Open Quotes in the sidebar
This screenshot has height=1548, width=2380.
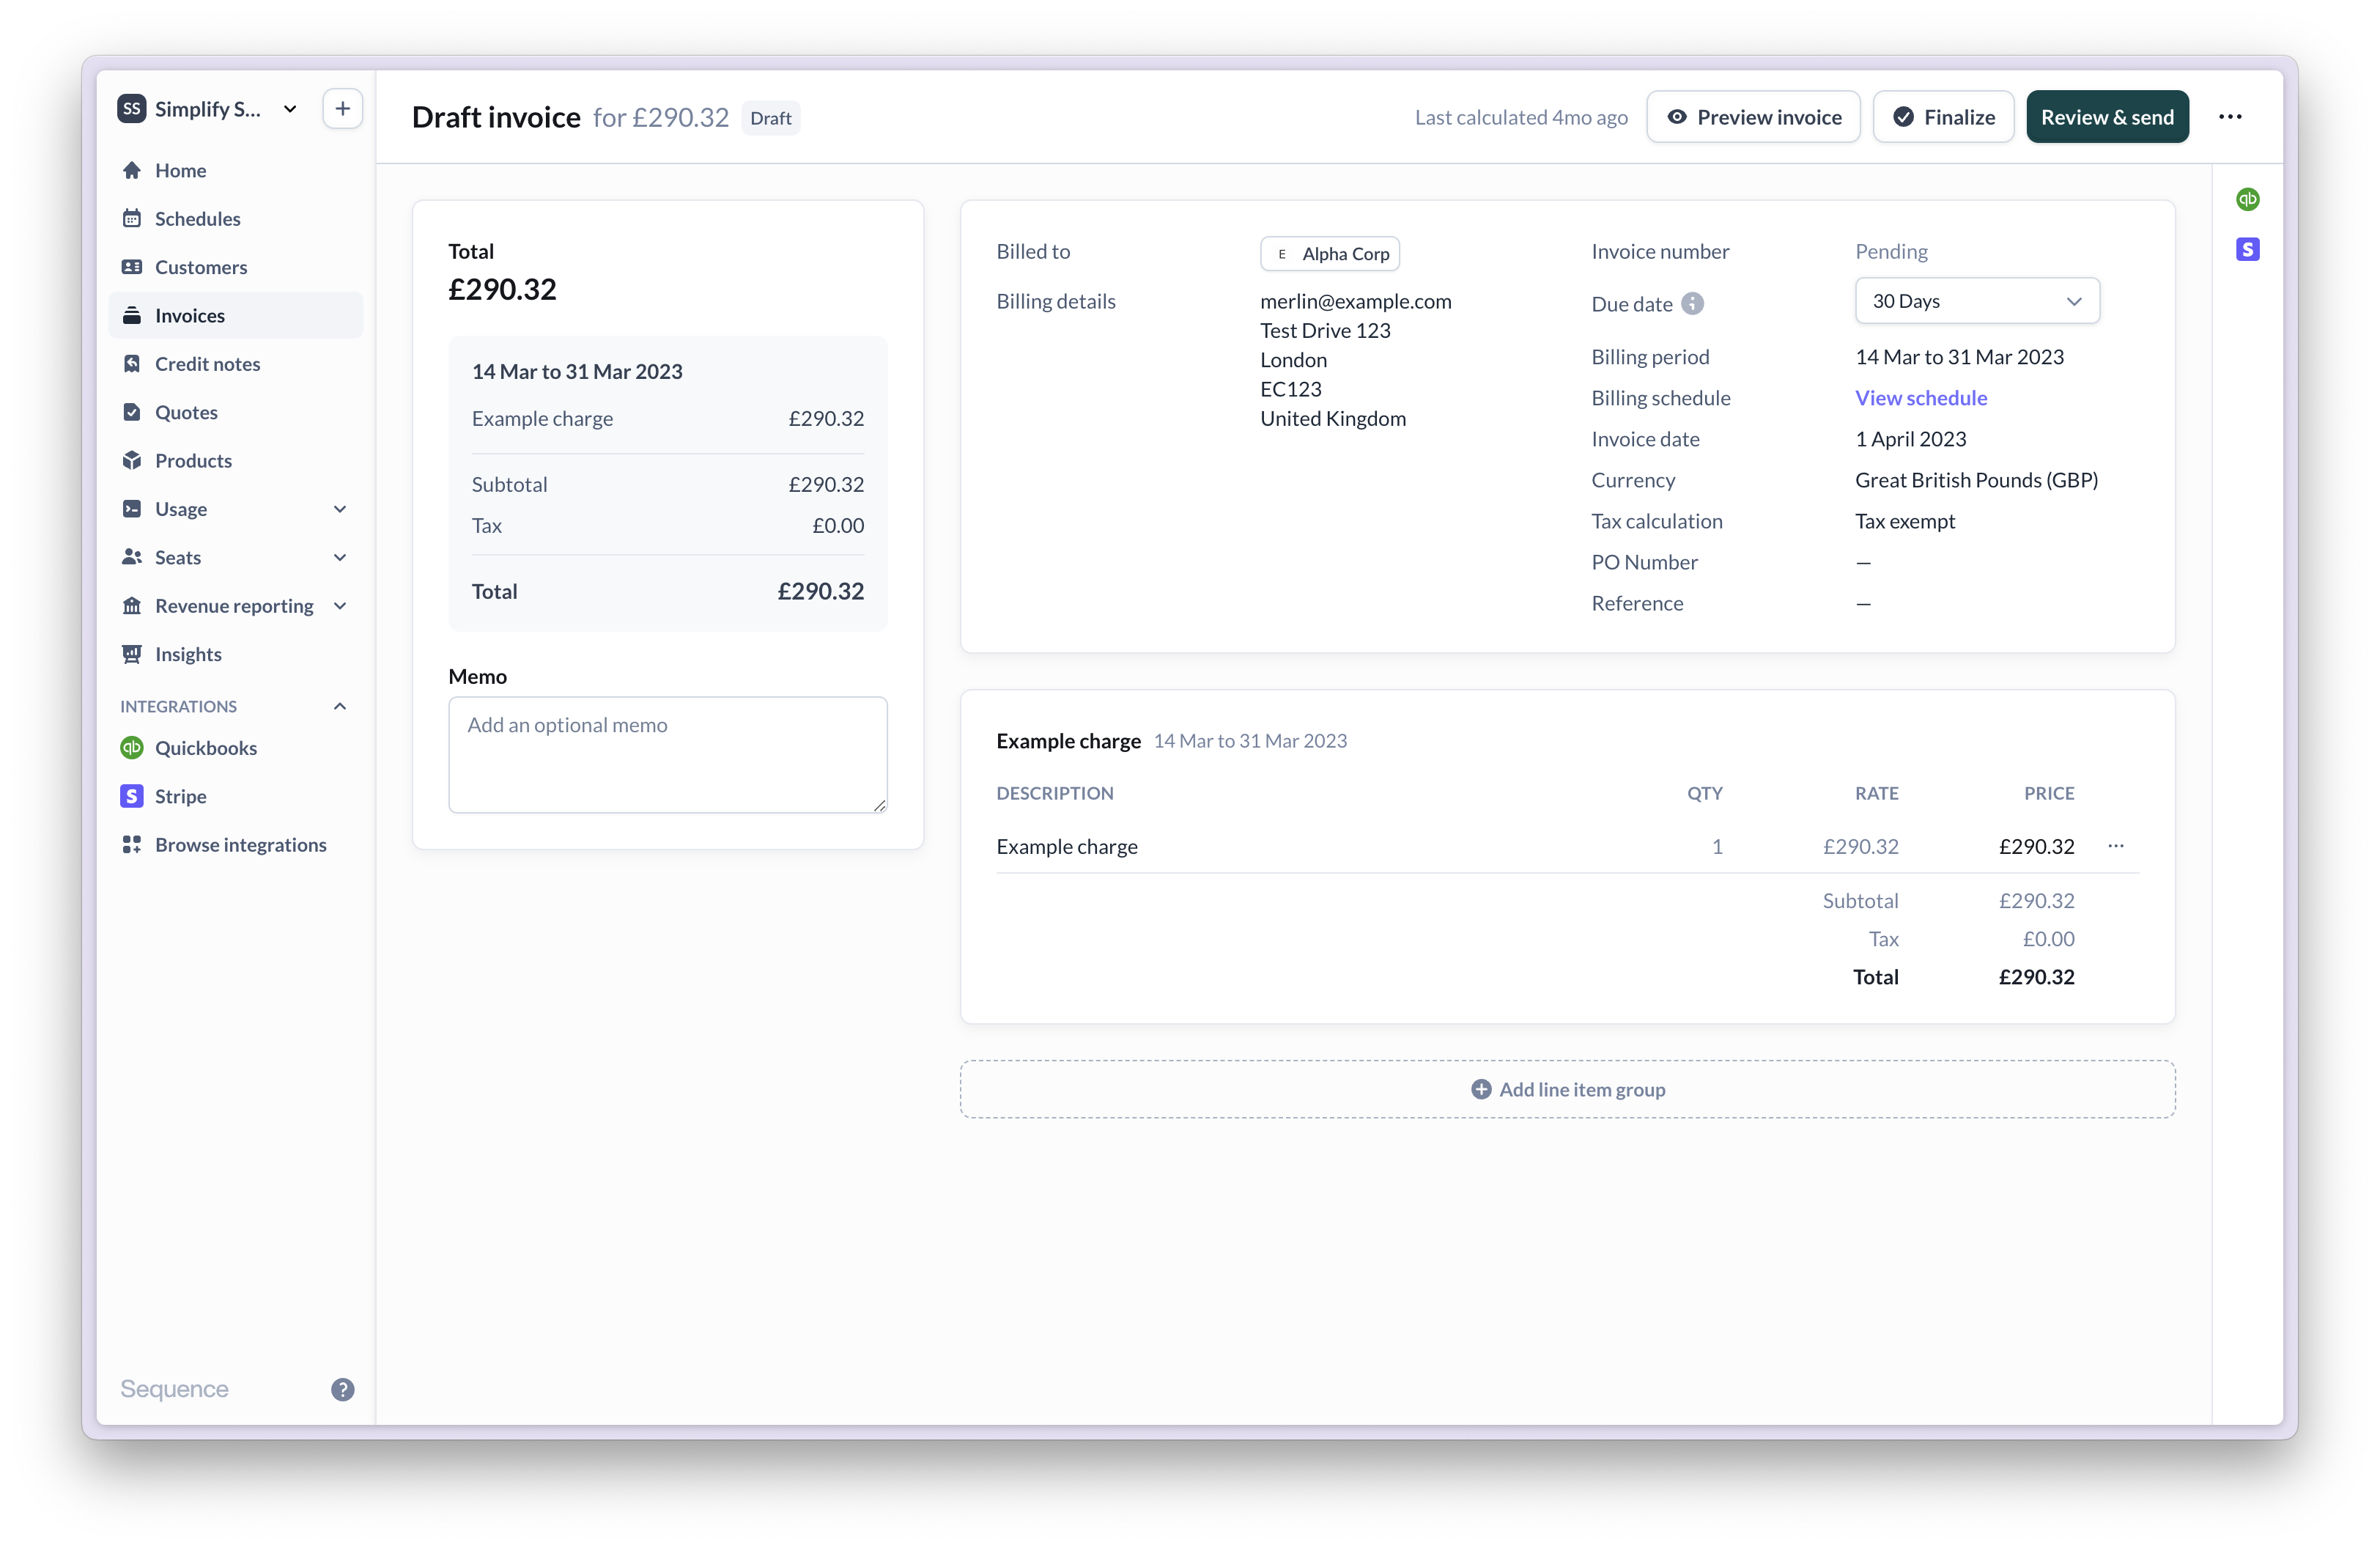[x=235, y=412]
